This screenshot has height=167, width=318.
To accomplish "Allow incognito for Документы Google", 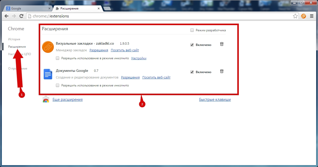I will pyautogui.click(x=58, y=85).
